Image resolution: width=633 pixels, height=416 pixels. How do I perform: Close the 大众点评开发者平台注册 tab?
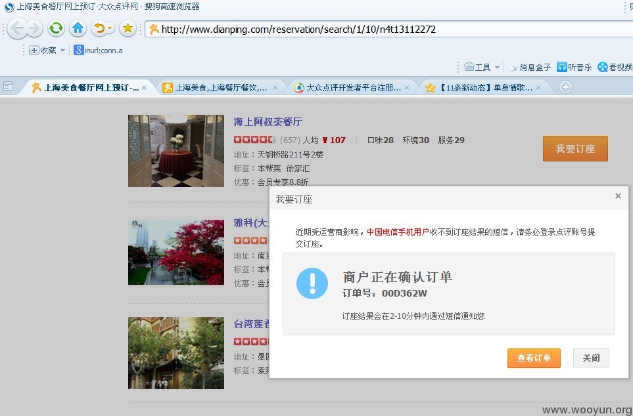point(407,87)
